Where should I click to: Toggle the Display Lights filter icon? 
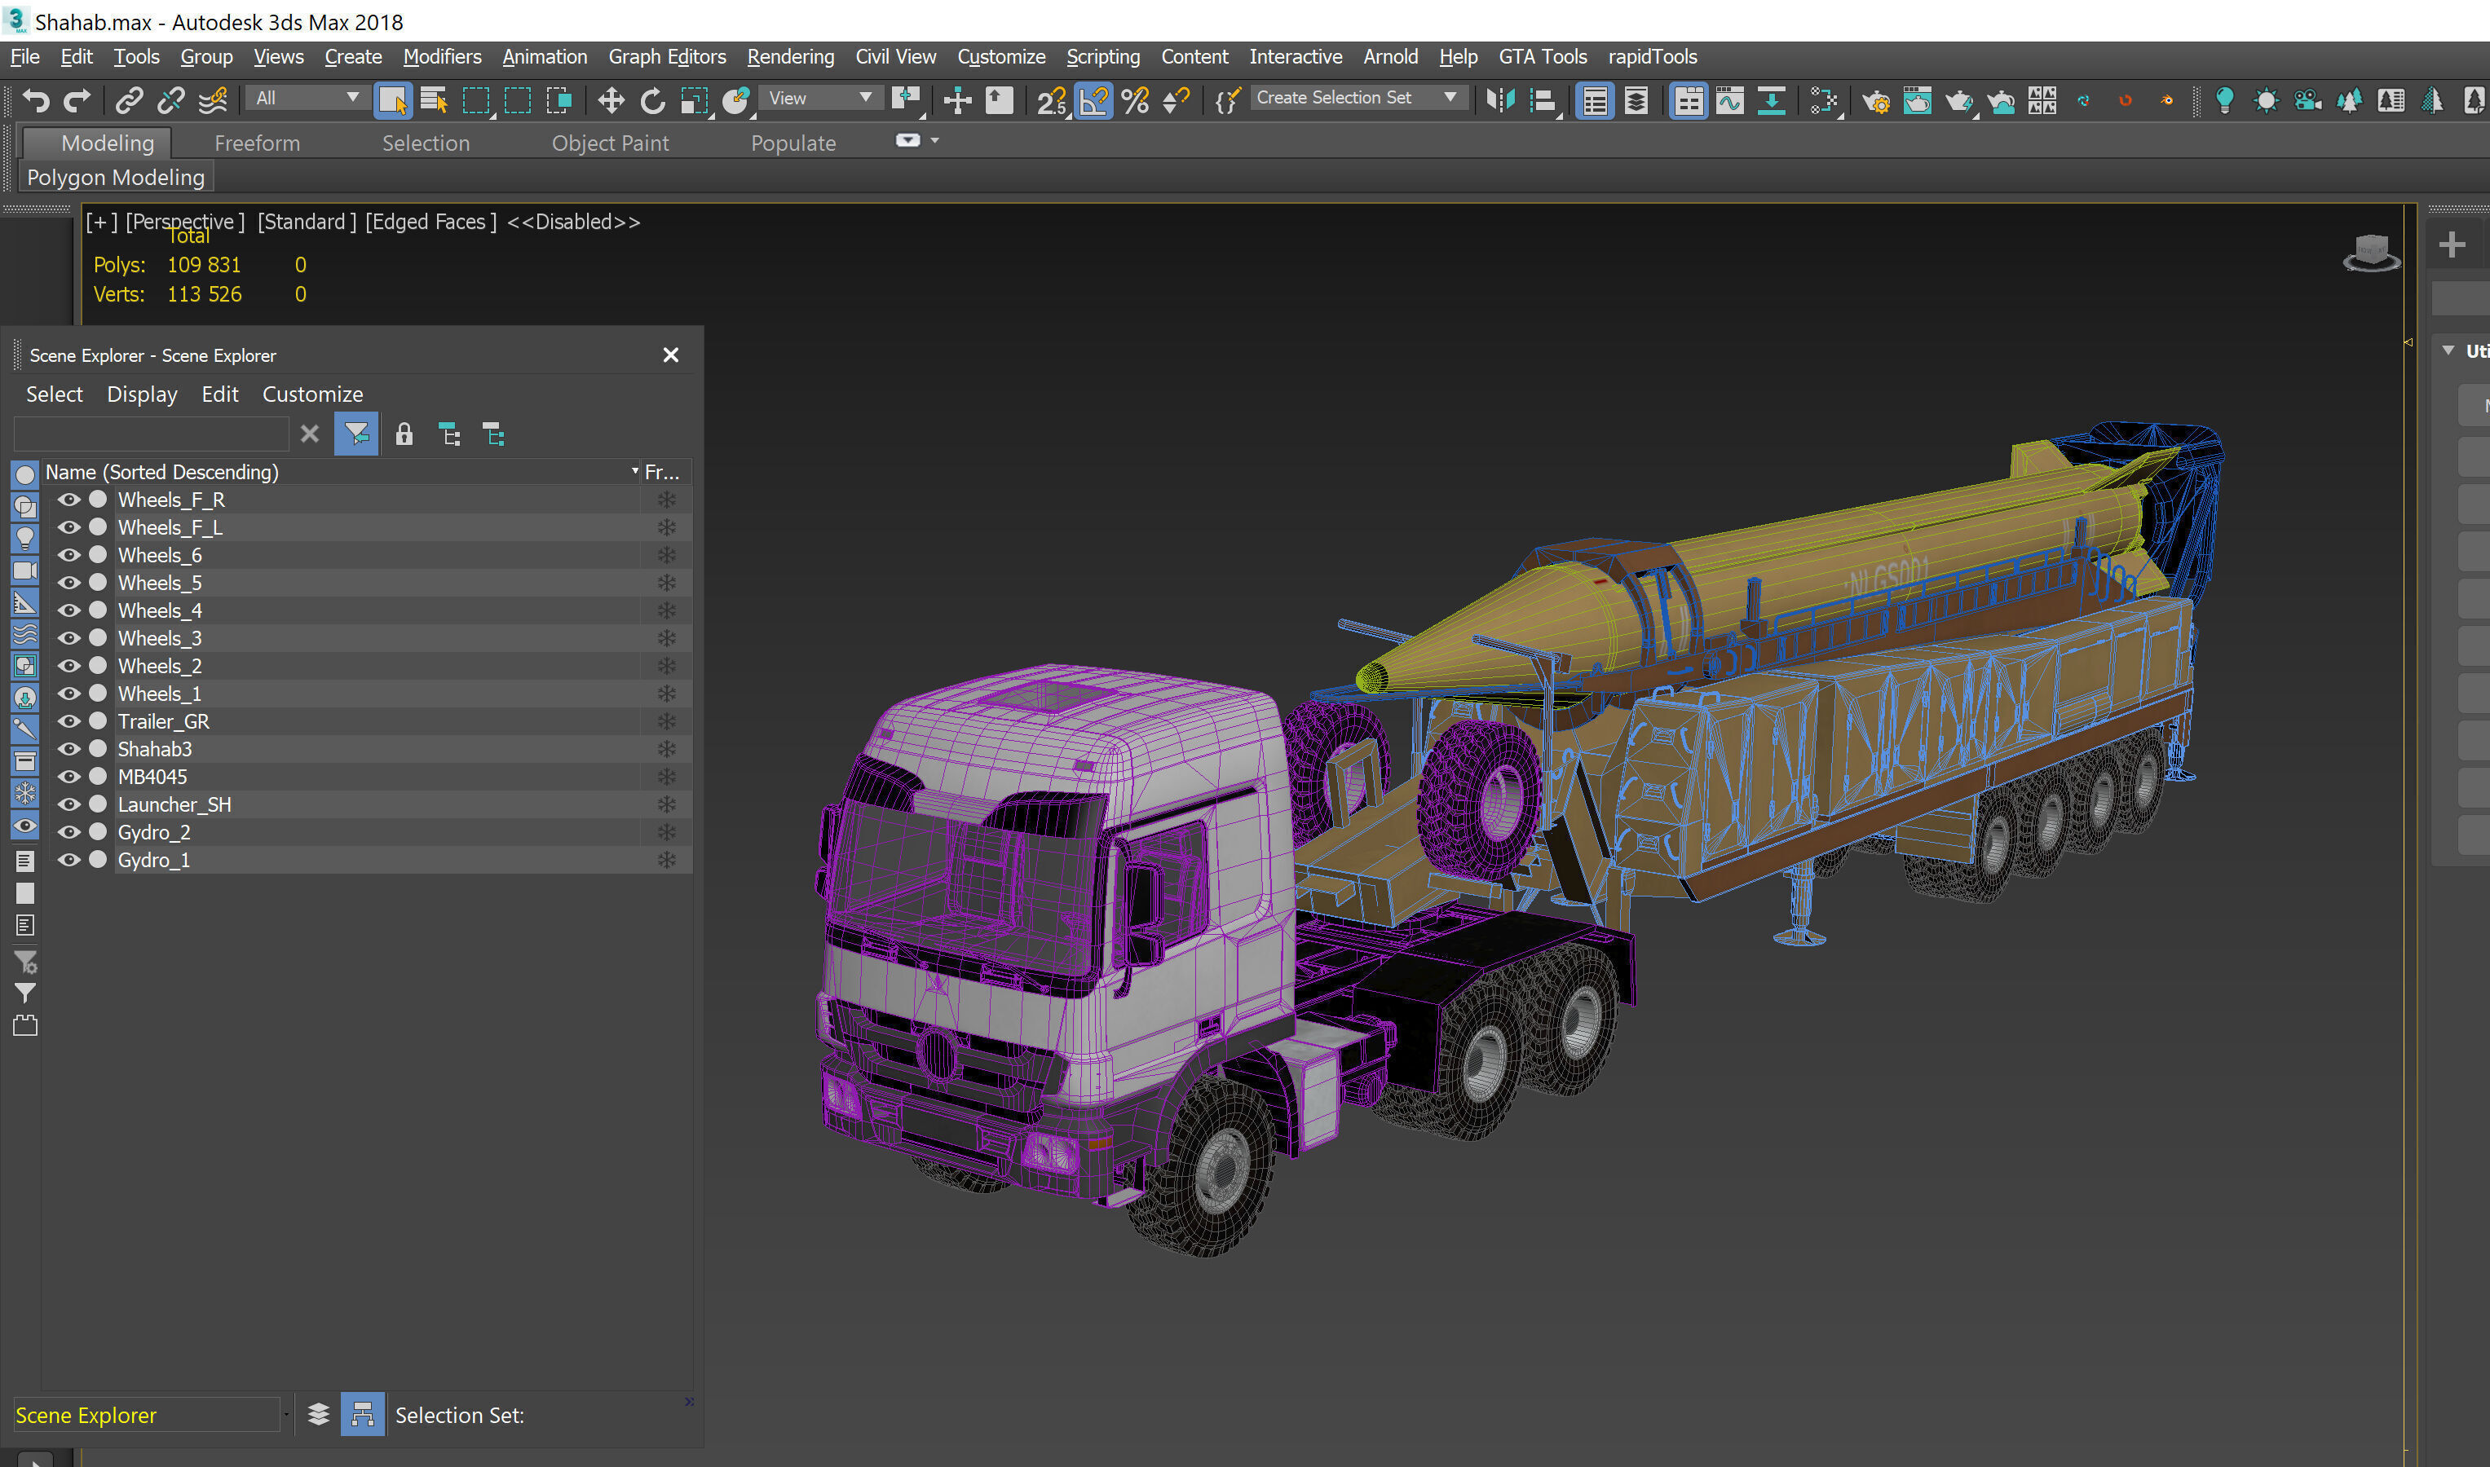tap(24, 539)
